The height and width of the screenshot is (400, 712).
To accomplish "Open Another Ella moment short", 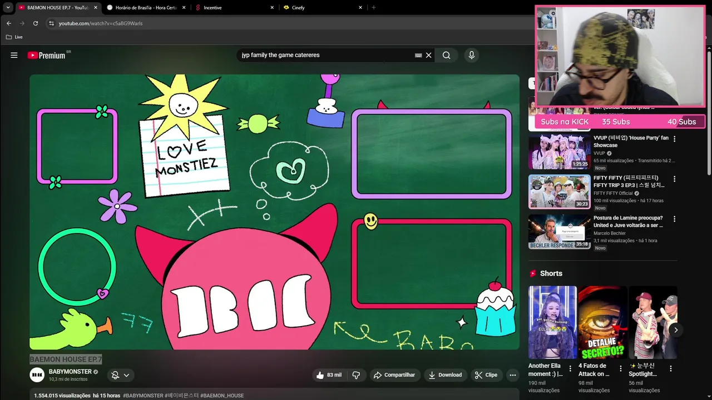I will (x=552, y=322).
